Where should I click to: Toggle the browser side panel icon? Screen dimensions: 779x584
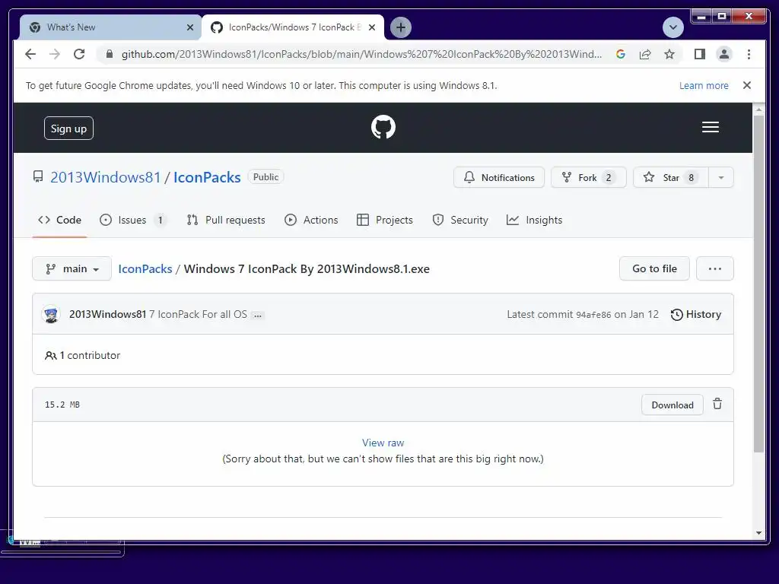tap(700, 54)
